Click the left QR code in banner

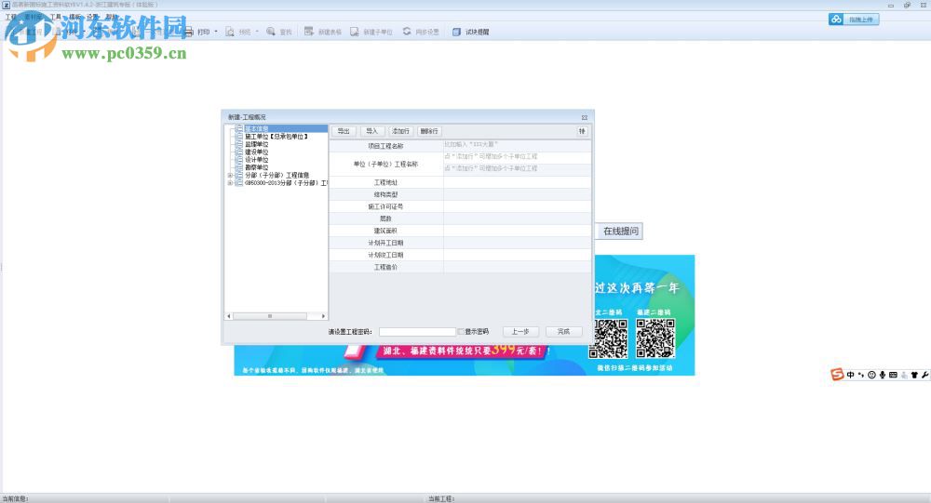608,338
